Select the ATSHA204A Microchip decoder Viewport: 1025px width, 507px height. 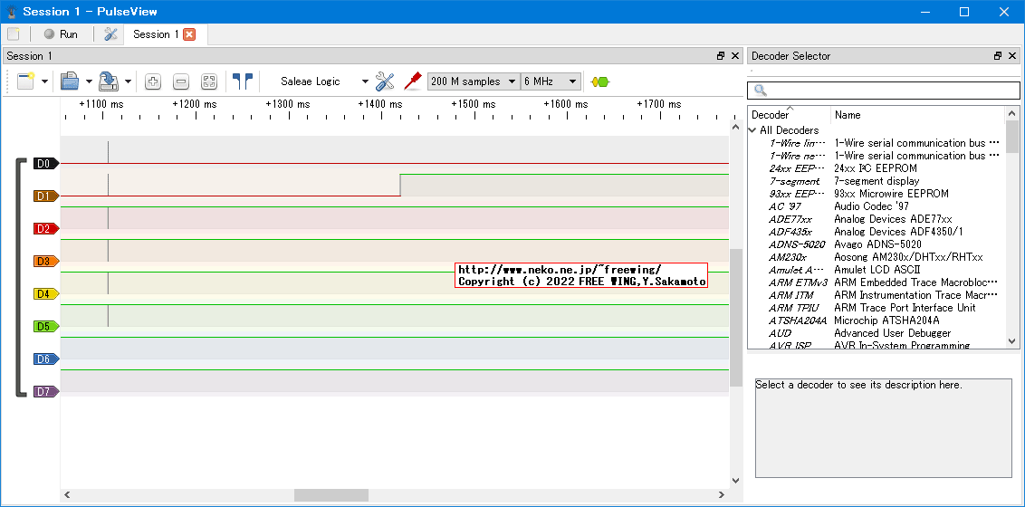click(x=876, y=320)
